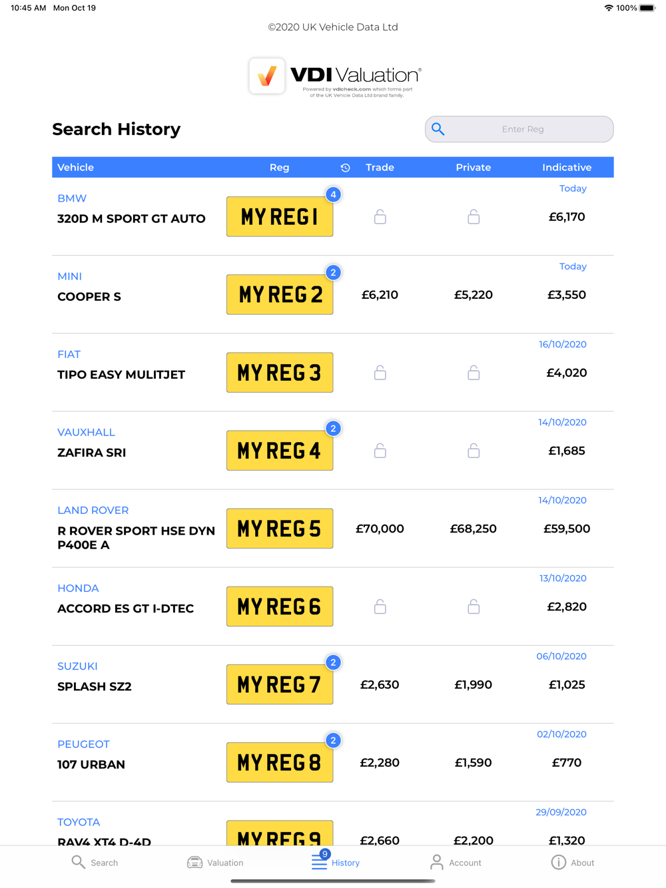Click the COOPER S model name

point(89,297)
